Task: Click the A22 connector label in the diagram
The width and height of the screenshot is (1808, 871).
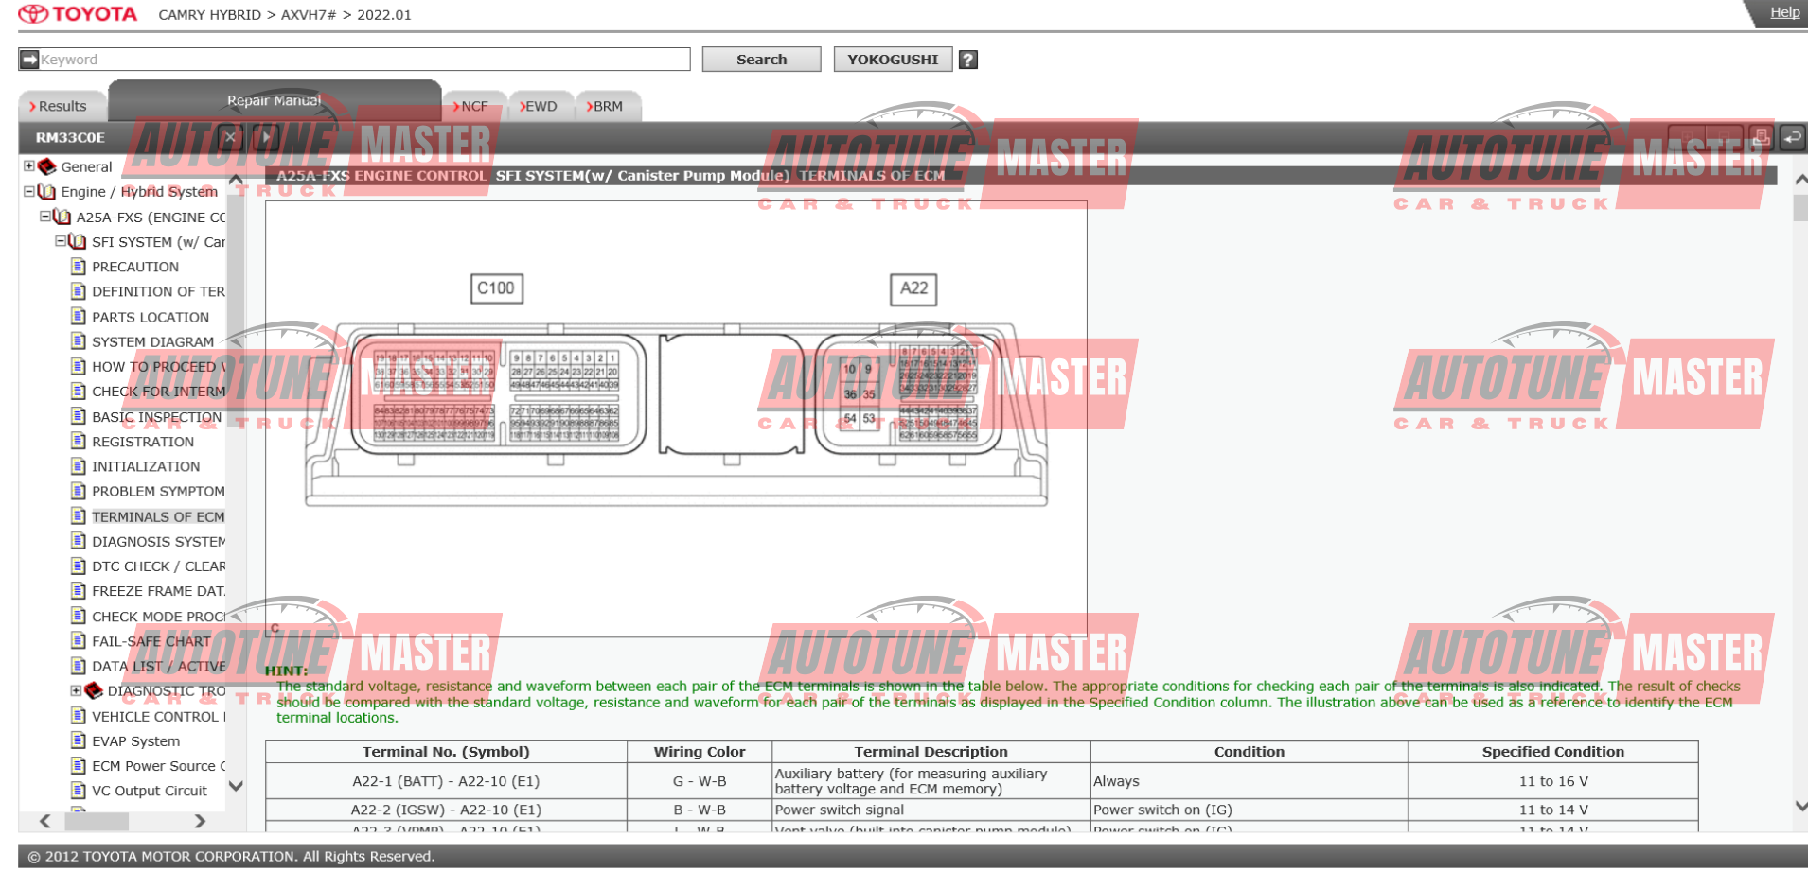Action: pos(913,288)
